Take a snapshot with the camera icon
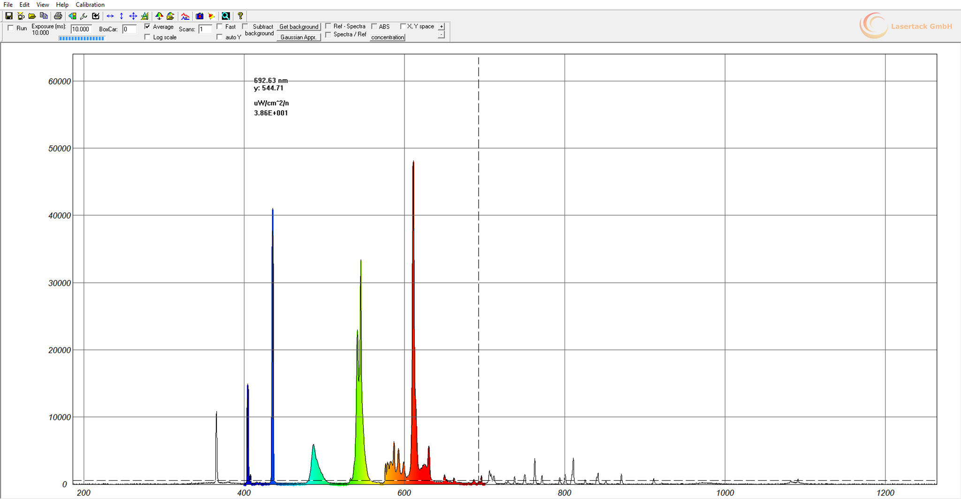 [199, 16]
